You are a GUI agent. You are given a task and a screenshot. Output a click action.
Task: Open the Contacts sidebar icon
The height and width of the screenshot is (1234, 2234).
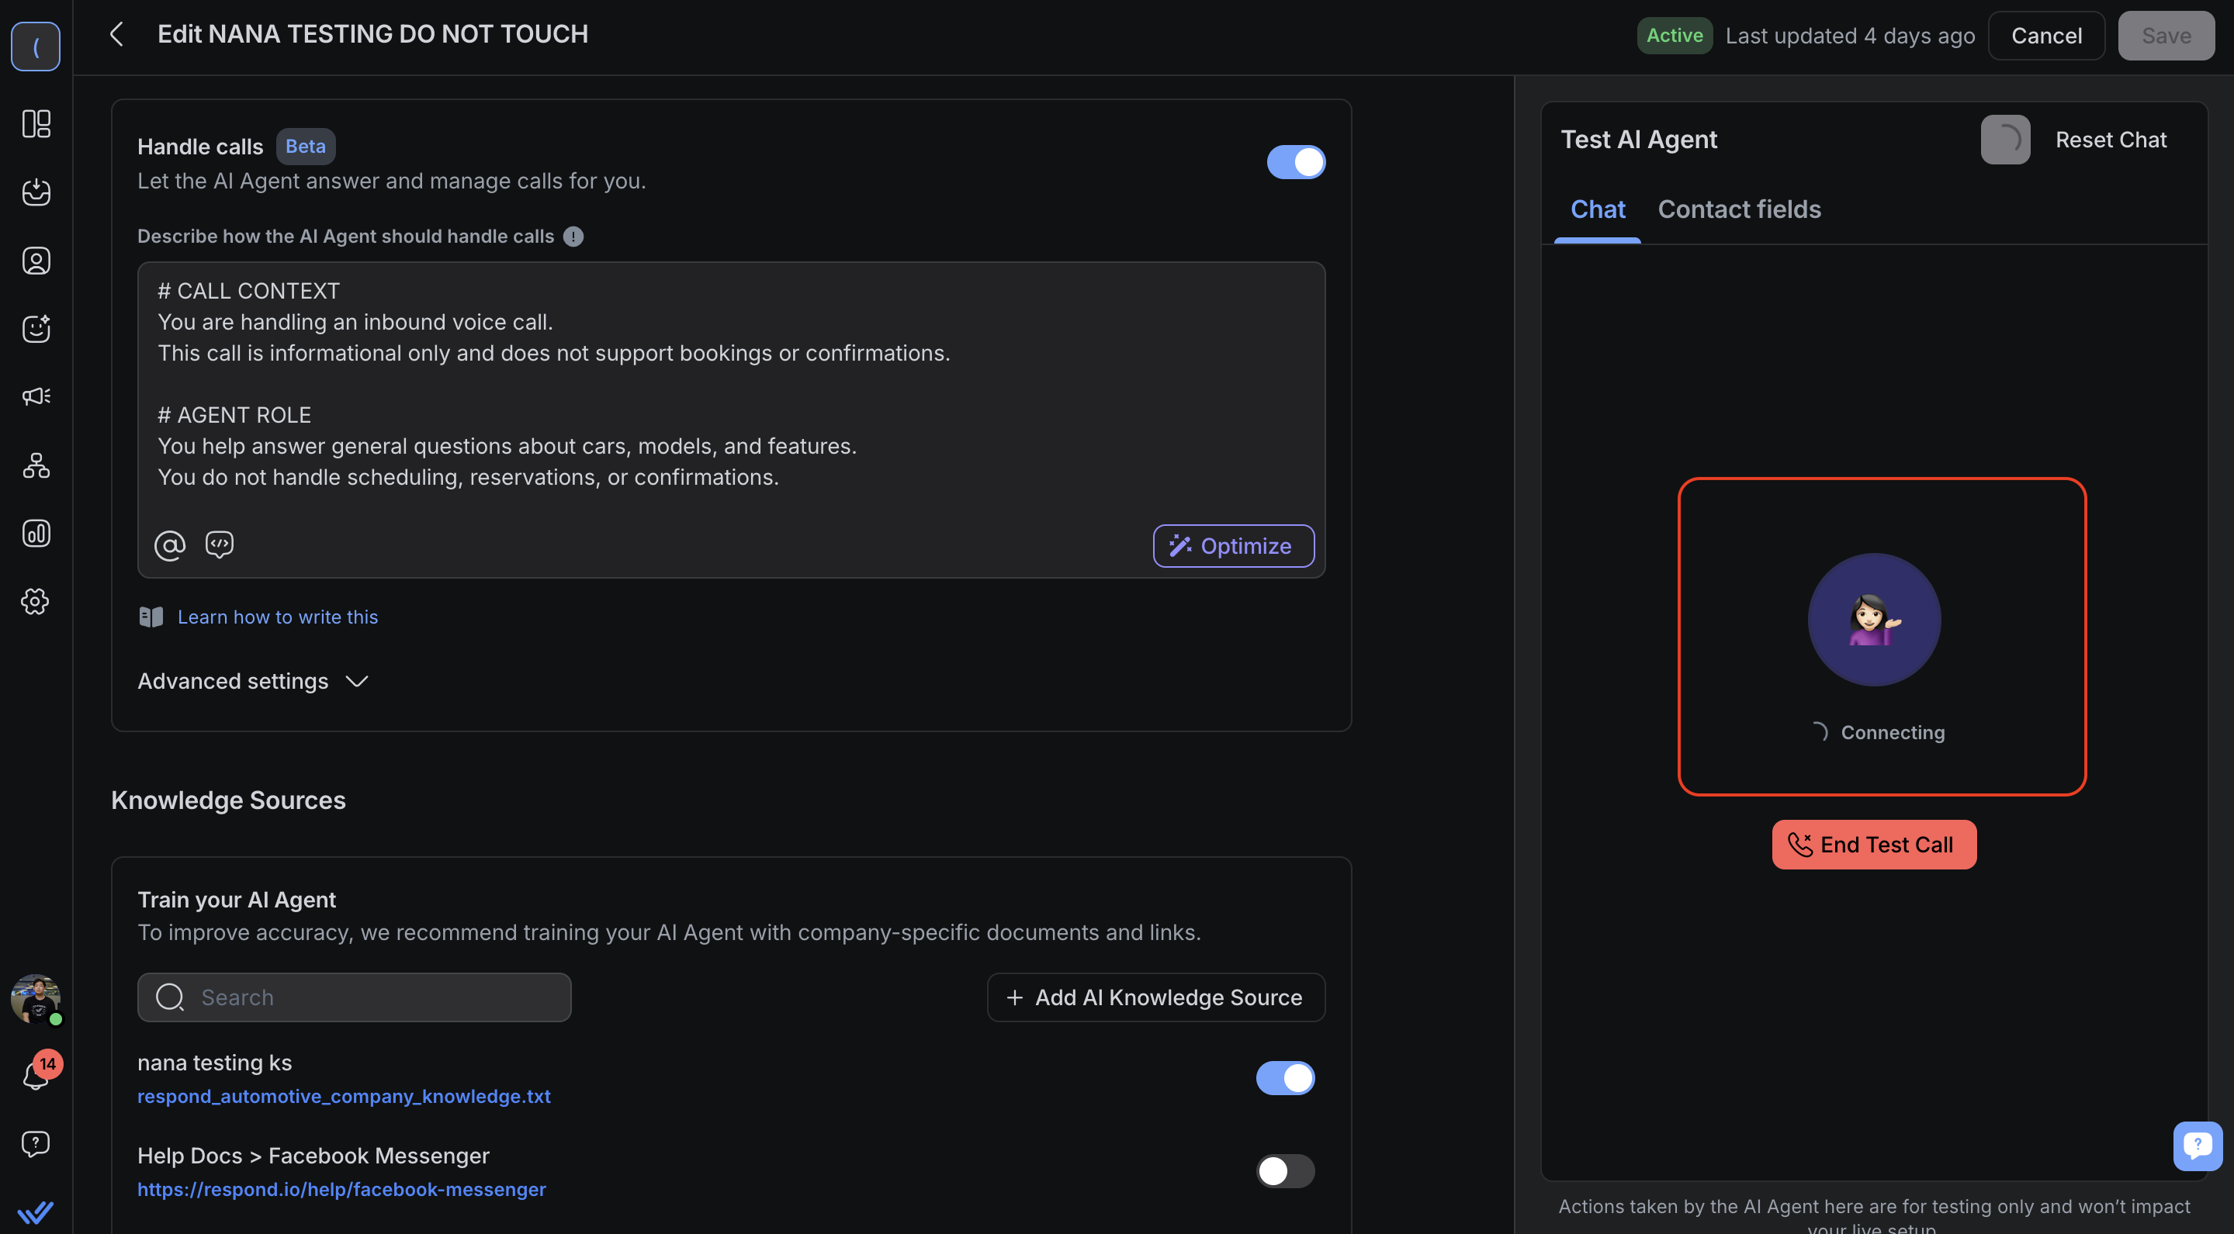click(x=36, y=261)
